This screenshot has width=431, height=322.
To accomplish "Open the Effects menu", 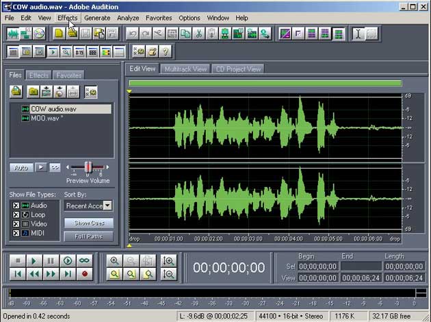I will click(x=67, y=18).
